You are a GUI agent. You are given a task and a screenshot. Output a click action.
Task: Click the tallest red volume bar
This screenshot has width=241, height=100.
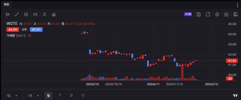182,73
